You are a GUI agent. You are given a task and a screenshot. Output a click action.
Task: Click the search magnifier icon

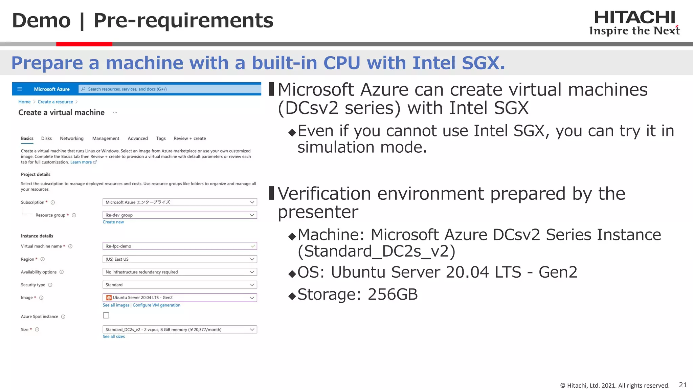pyautogui.click(x=83, y=89)
